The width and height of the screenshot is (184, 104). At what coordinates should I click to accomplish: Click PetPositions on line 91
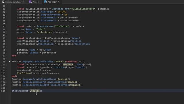tap(53, 38)
